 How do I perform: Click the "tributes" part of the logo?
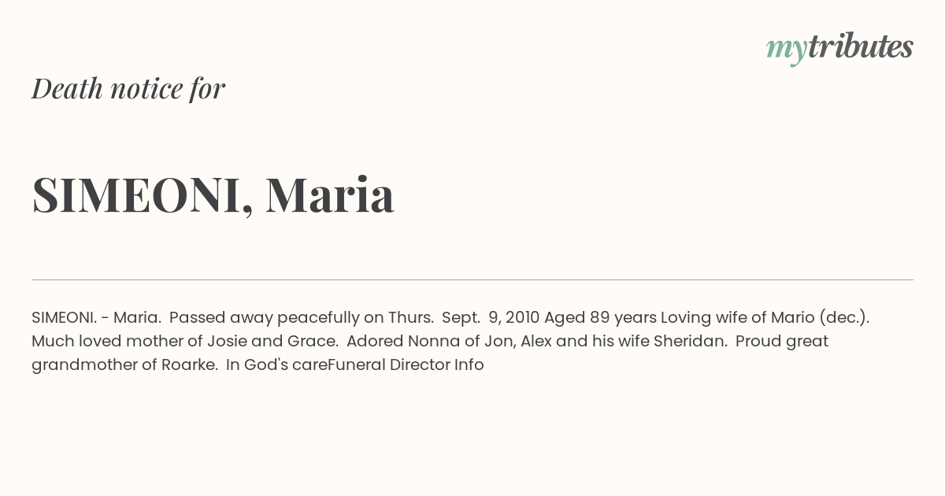(860, 47)
